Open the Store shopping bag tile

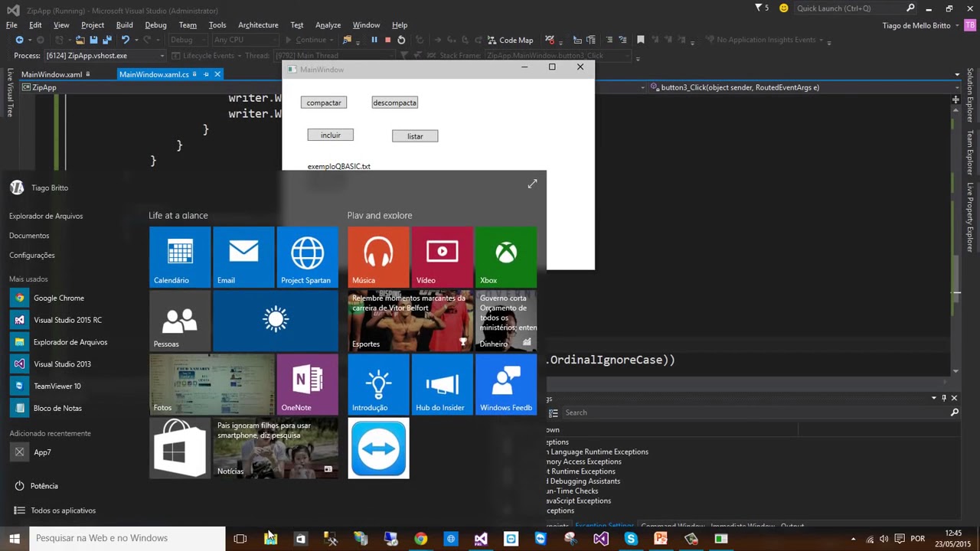[180, 448]
